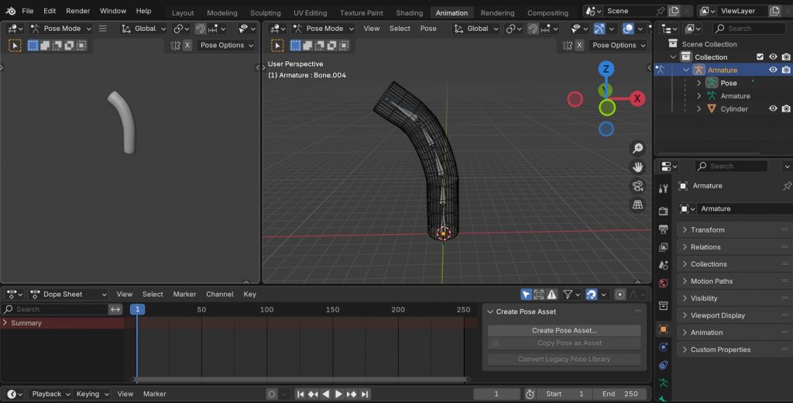Click the Create Pose Asset button
The image size is (793, 403).
coord(564,330)
